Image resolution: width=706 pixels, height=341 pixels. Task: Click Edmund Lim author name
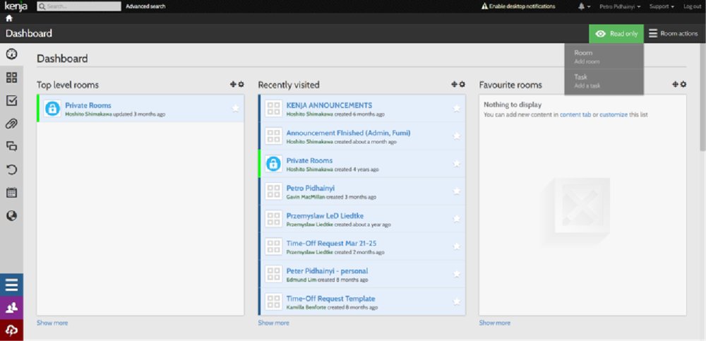301,280
